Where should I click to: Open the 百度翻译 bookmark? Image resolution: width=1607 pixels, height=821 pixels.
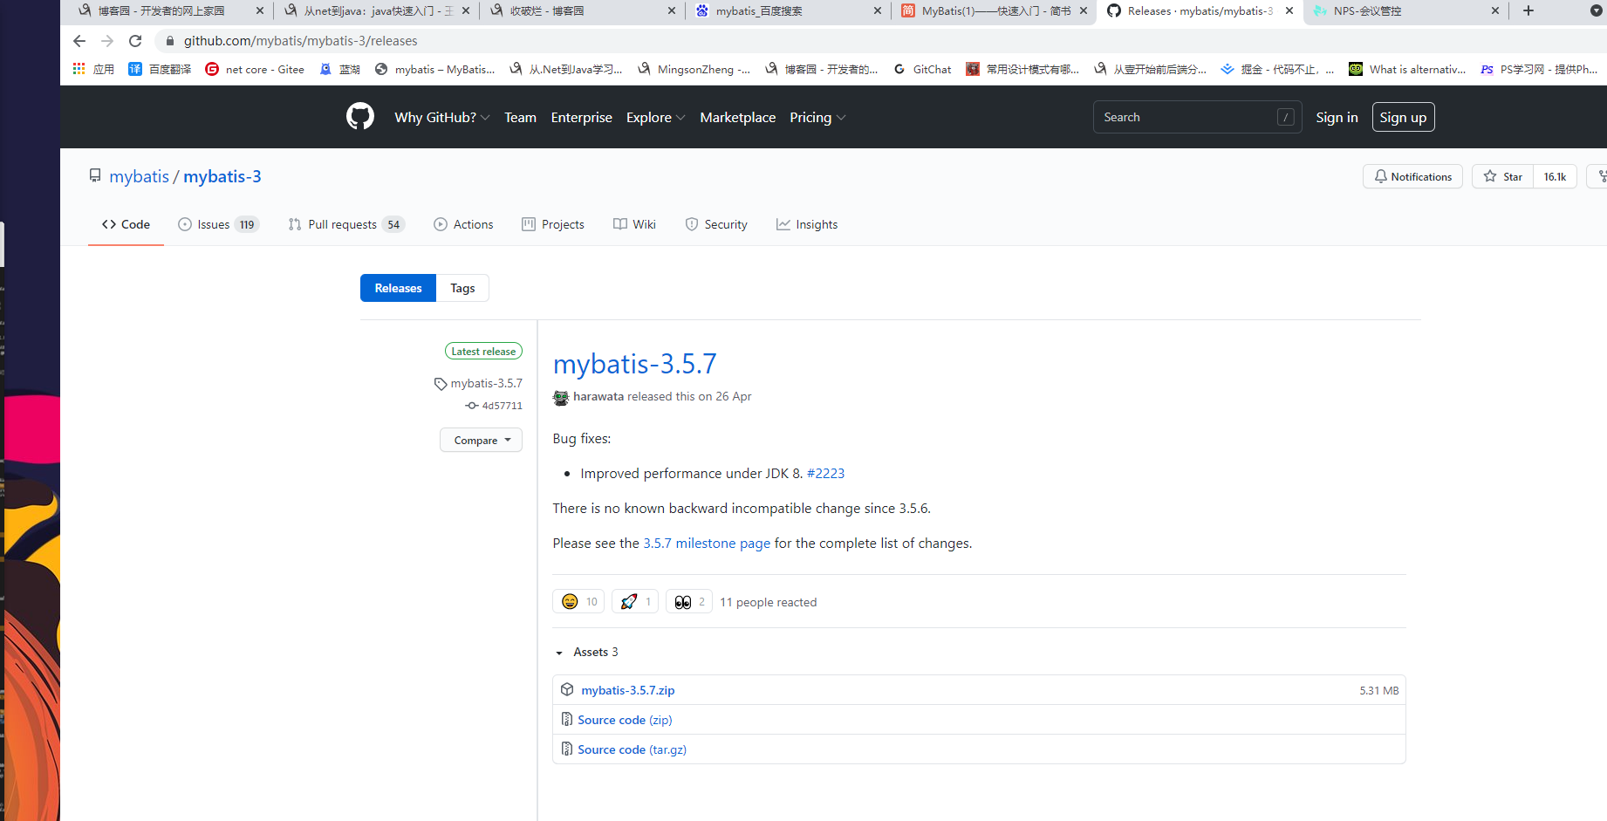point(160,69)
